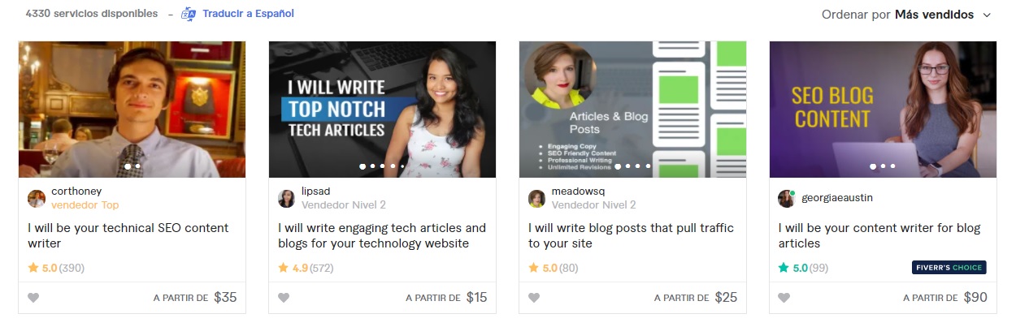This screenshot has height=327, width=1016.
Task: Click the Top Notch Tech Articles image
Action: [382, 110]
